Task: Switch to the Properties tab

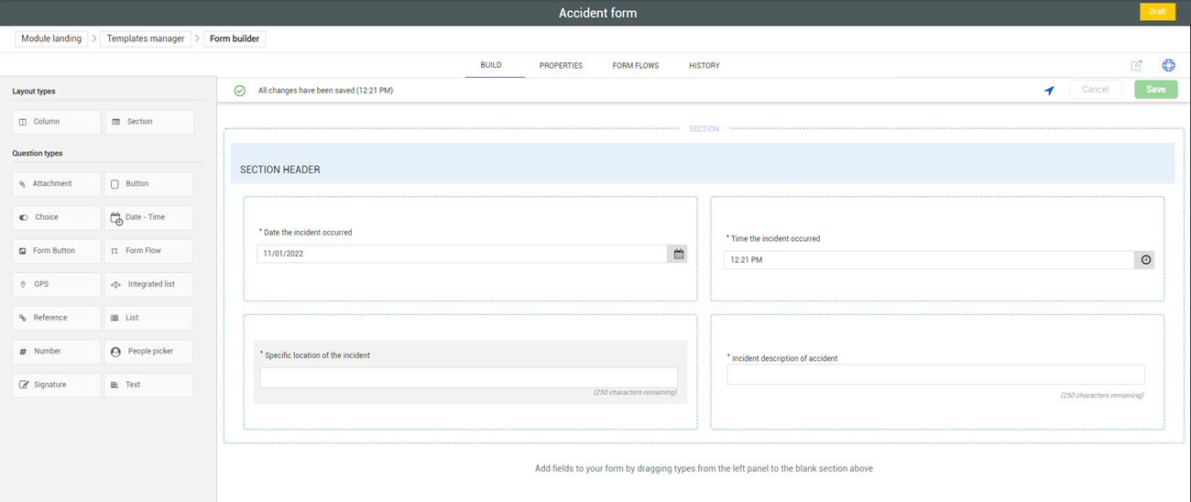Action: (561, 66)
